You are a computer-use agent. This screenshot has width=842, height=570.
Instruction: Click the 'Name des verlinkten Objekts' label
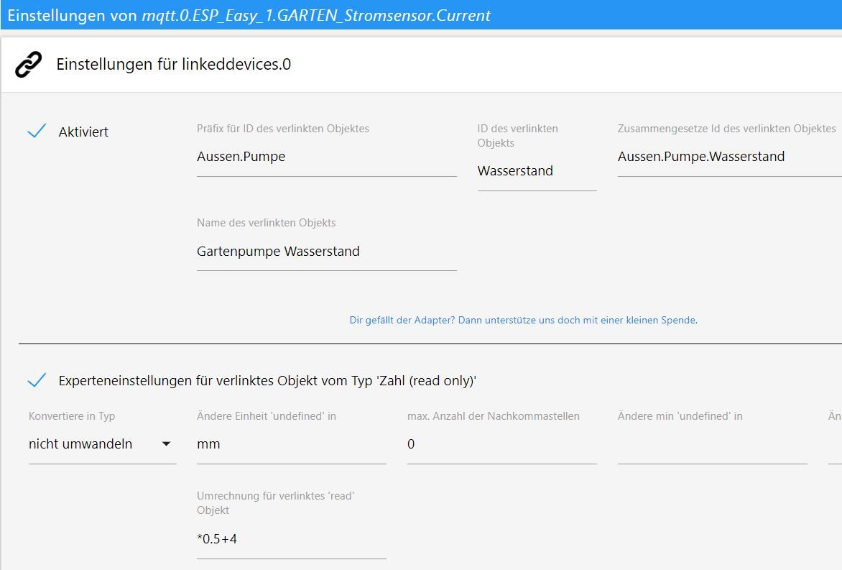coord(266,223)
